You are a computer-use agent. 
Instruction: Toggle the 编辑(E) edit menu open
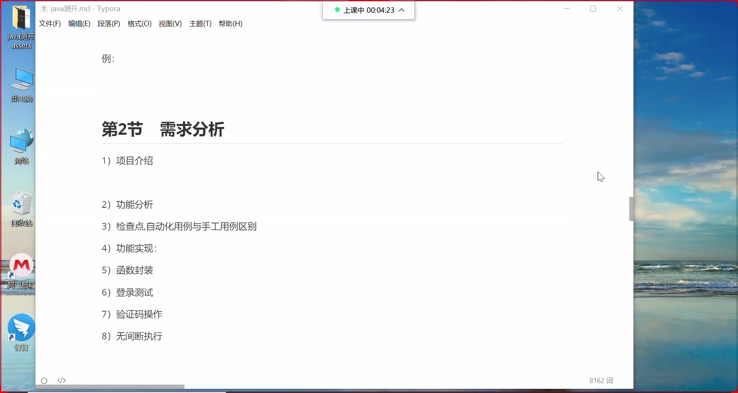pos(79,23)
